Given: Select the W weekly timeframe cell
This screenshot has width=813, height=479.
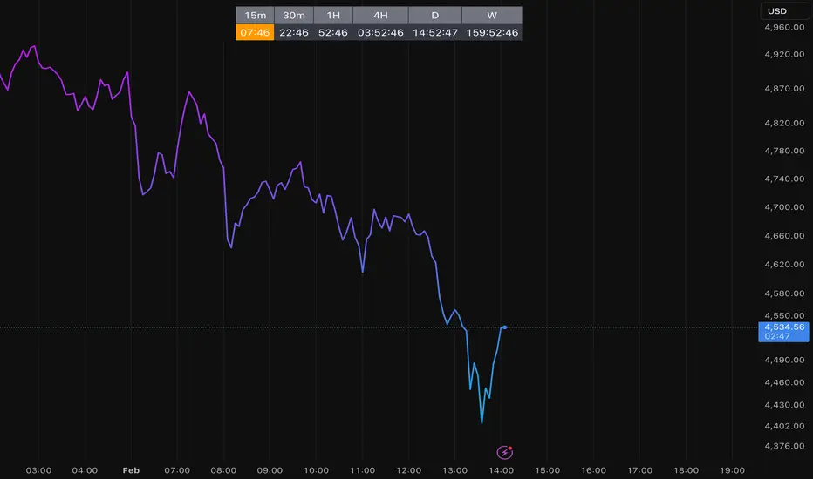Looking at the screenshot, I should point(491,15).
